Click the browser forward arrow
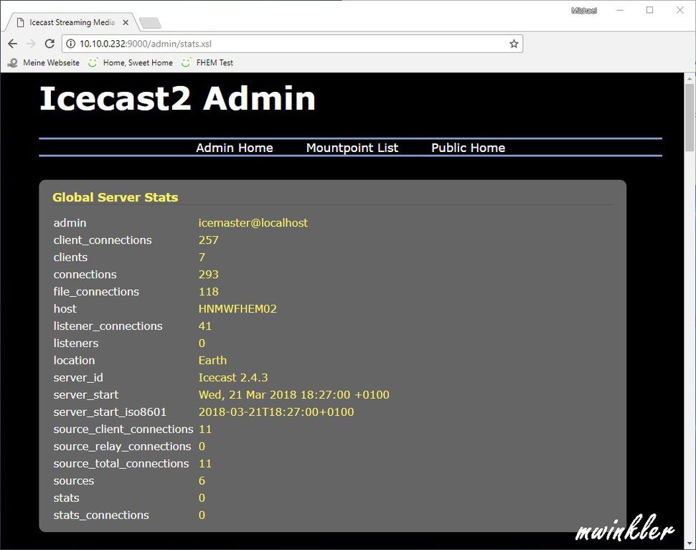Viewport: 696px width, 550px height. (31, 44)
